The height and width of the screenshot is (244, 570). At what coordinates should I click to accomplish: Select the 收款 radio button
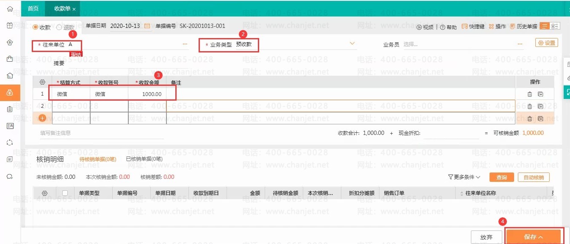pos(36,27)
